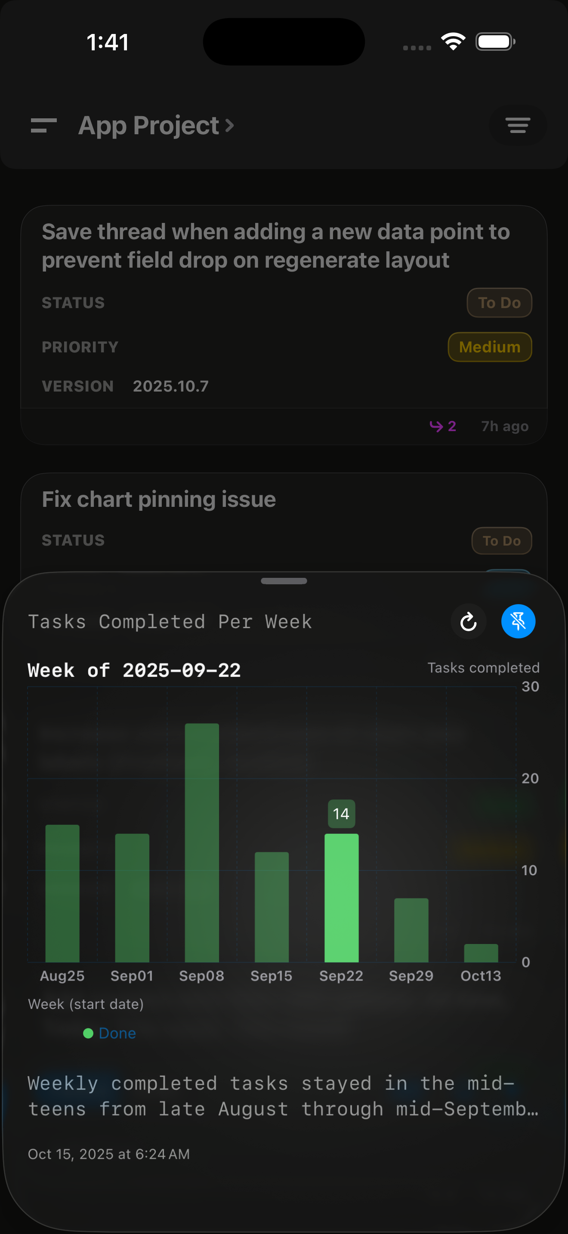Change the Medium priority pill
568x1234 pixels.
coord(489,346)
